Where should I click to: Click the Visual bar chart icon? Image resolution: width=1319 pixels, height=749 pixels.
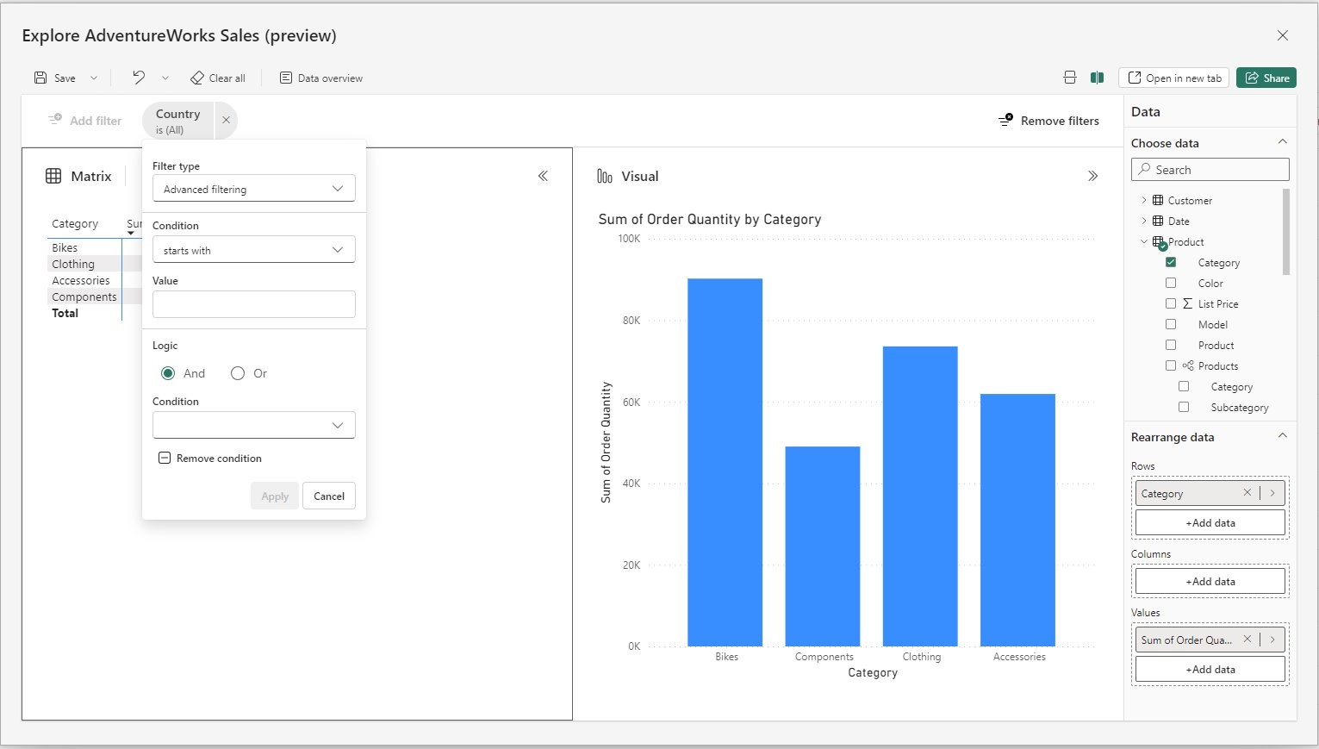pos(605,175)
